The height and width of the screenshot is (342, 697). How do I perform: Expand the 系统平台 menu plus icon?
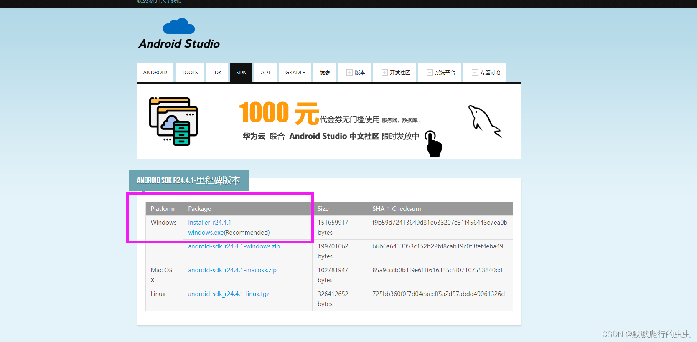click(430, 73)
